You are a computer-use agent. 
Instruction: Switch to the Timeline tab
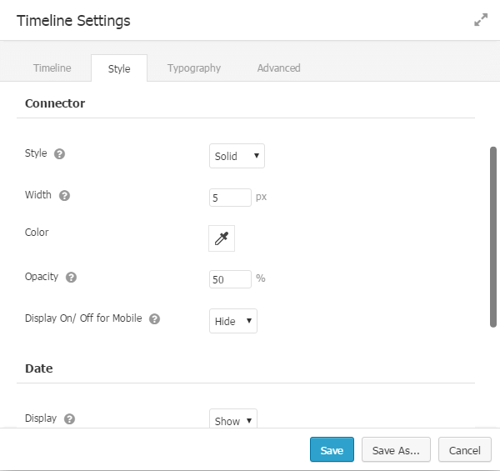(x=52, y=68)
